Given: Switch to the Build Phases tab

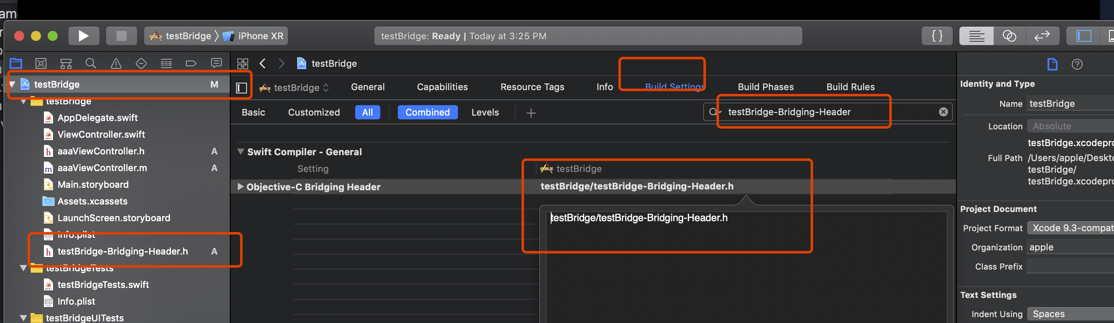Looking at the screenshot, I should click(766, 87).
